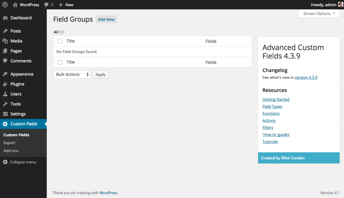The image size is (344, 198).
Task: Click the Custom Fields gear icon
Action: click(6, 124)
